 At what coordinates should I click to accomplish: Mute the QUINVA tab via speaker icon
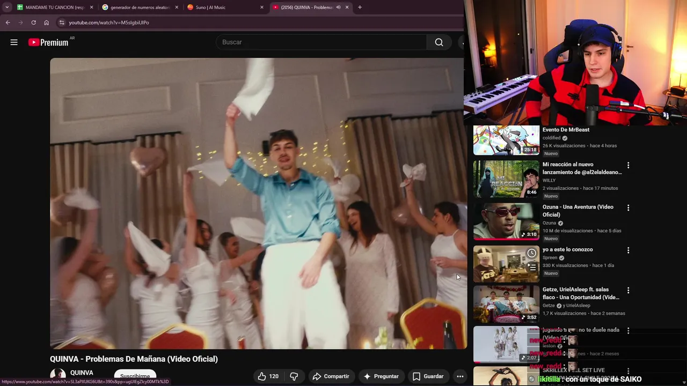click(x=338, y=7)
